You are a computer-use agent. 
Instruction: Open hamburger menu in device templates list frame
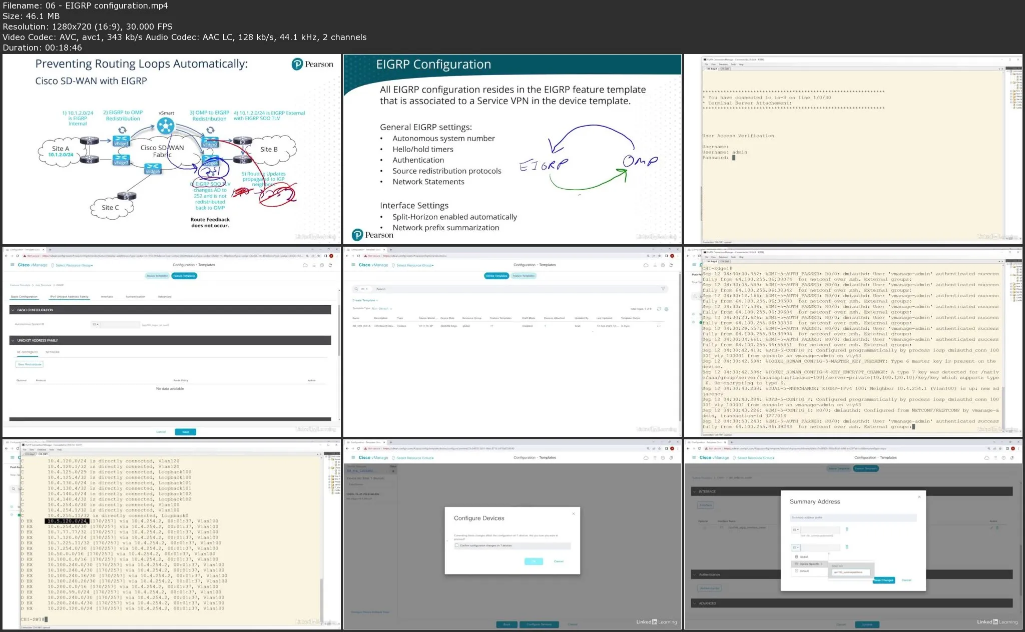353,265
